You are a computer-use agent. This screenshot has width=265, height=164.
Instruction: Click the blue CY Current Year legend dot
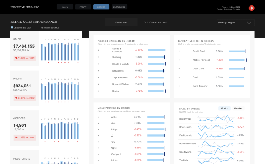12,27
